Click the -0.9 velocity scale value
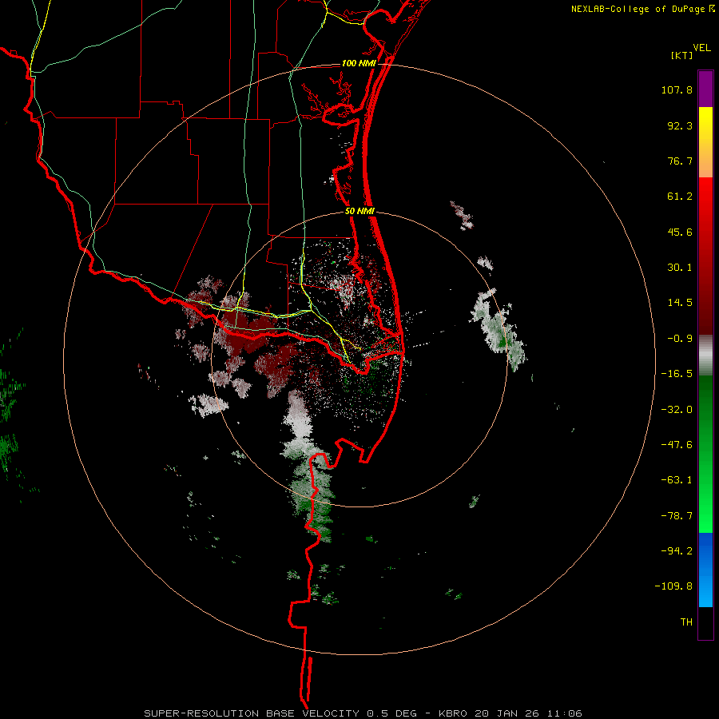This screenshot has height=719, width=719. click(680, 339)
